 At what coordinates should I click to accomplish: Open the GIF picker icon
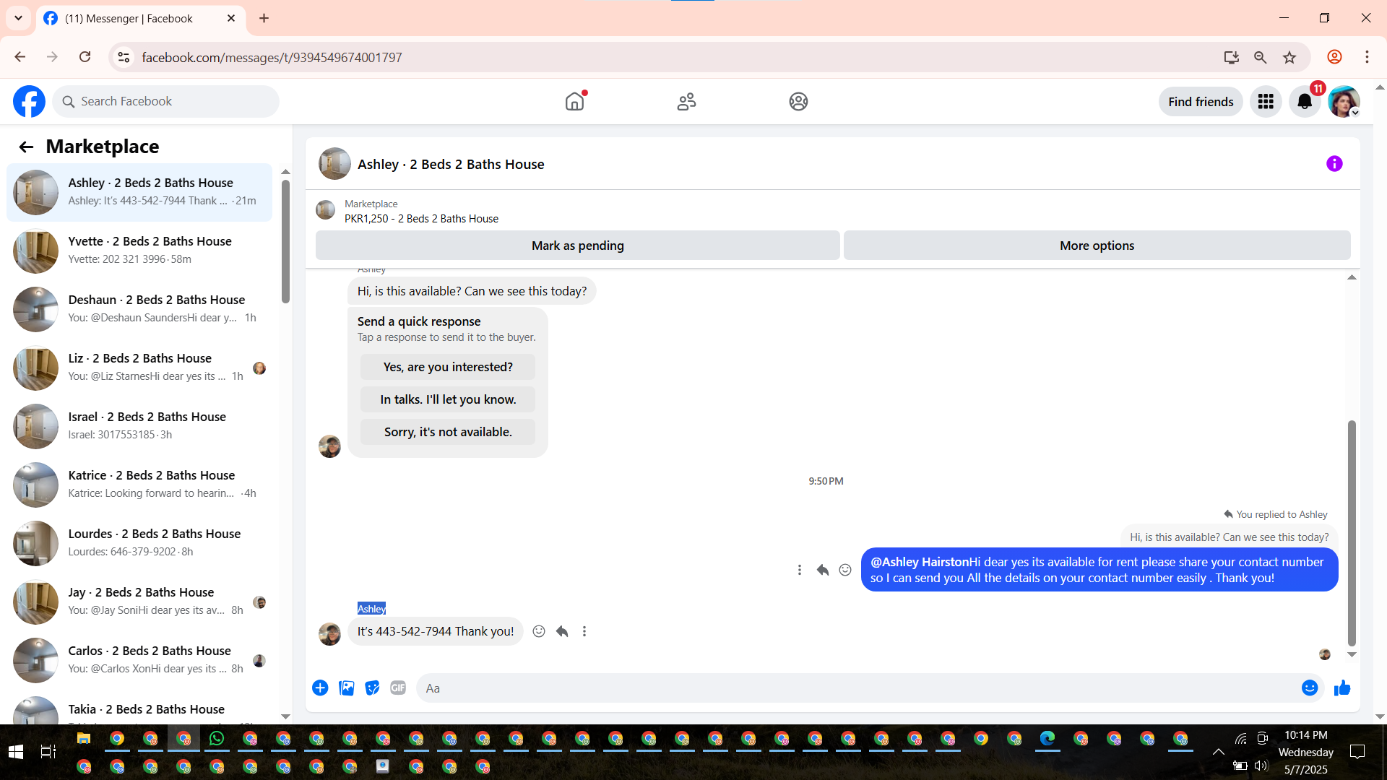[x=398, y=688]
